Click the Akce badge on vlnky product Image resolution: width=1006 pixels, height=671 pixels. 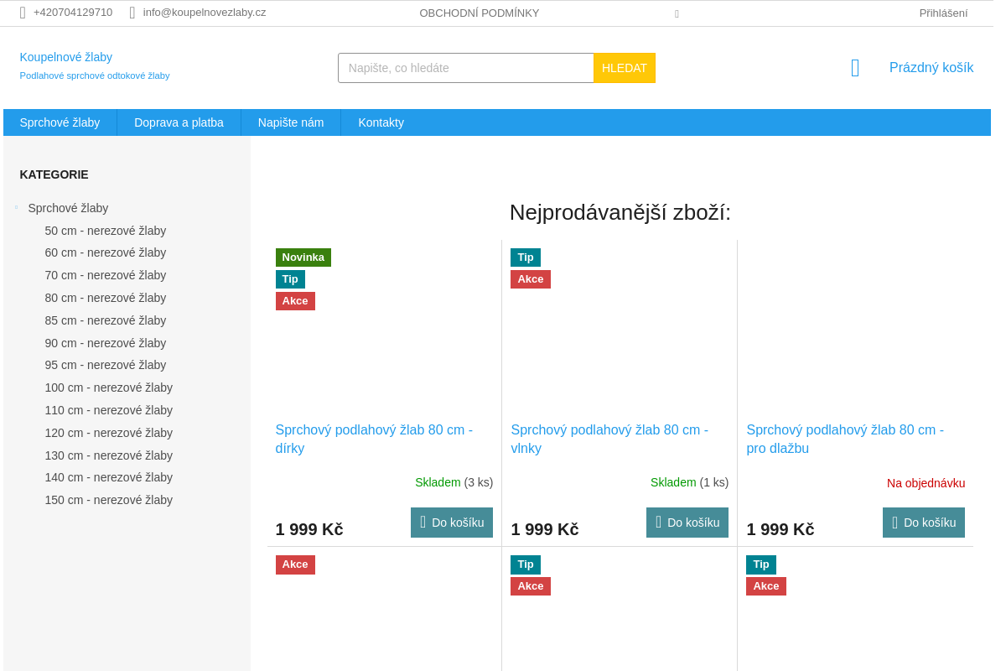[531, 279]
